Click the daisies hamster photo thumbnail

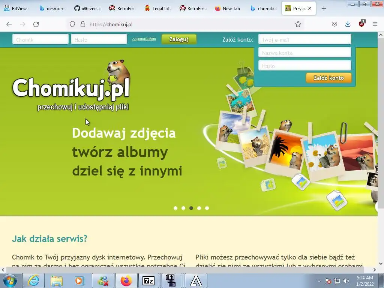tap(322, 156)
